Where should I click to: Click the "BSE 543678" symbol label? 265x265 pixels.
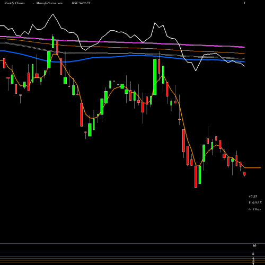pyautogui.click(x=81, y=3)
